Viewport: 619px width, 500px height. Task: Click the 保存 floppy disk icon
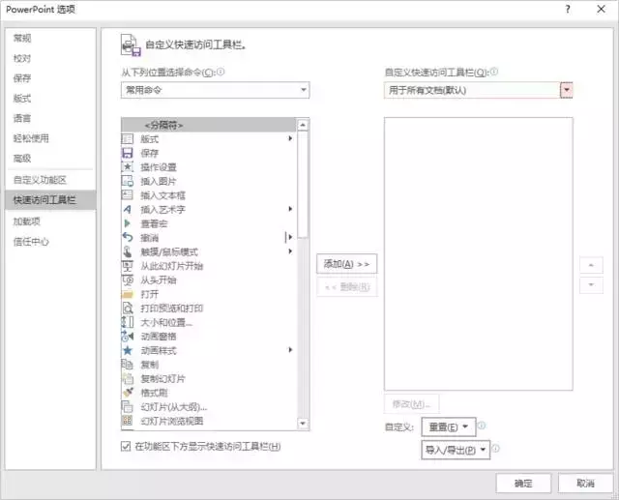pyautogui.click(x=127, y=153)
